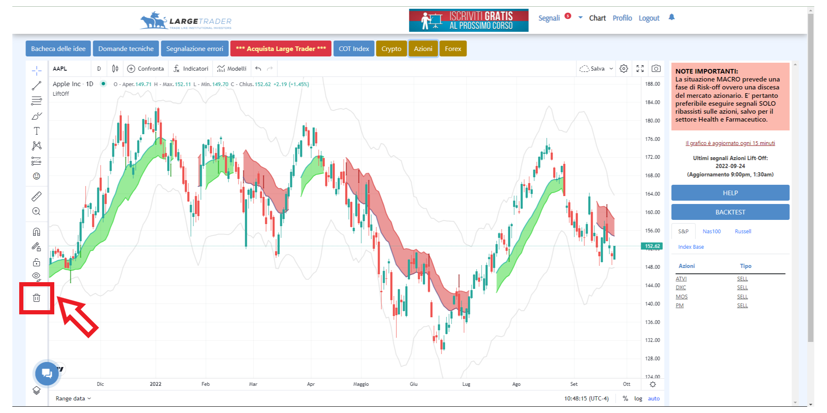Select the brush drawing tool
This screenshot has height=413, width=827.
click(36, 116)
